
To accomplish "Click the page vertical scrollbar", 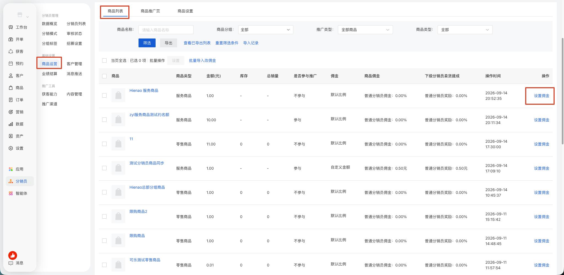I will [x=562, y=91].
